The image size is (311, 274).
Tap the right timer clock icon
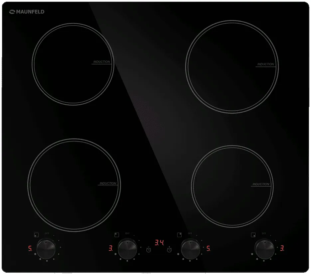170,249
